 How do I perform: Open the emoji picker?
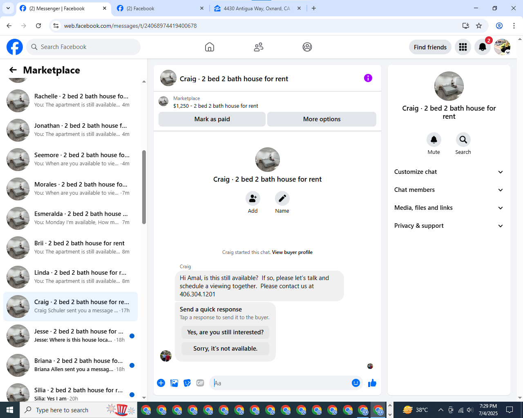[x=356, y=383]
